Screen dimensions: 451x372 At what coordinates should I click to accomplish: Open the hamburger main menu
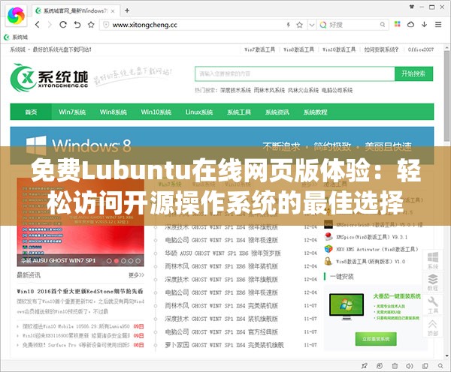point(438,25)
